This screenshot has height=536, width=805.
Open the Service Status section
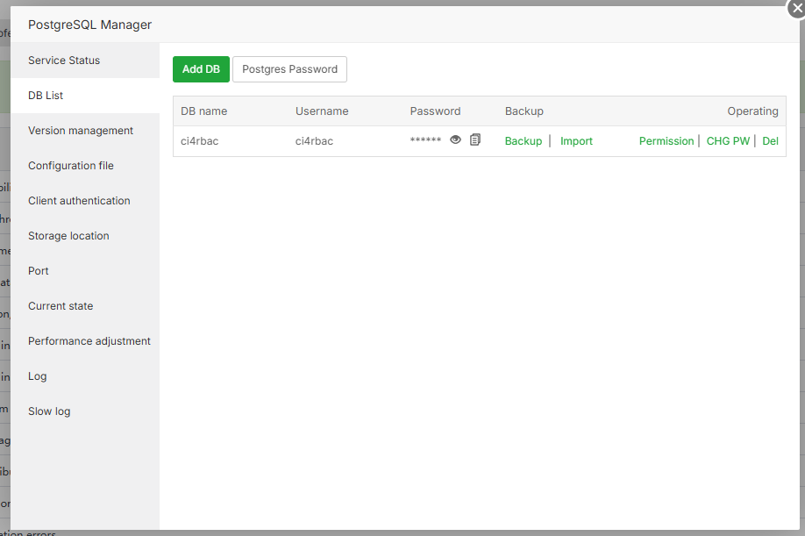85,60
